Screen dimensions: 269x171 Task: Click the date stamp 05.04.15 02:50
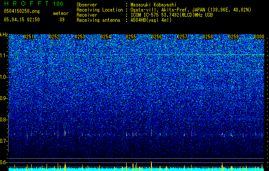[22, 20]
